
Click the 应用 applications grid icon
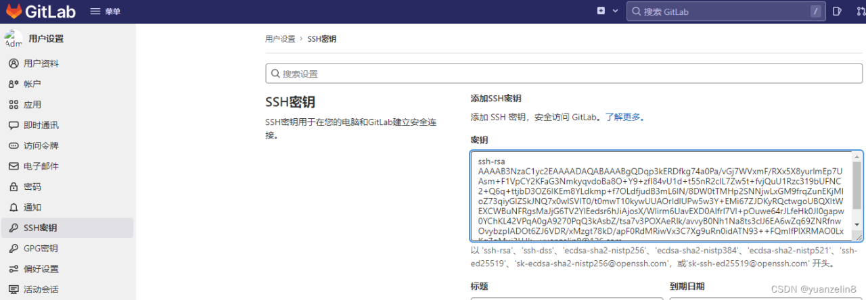click(x=13, y=105)
